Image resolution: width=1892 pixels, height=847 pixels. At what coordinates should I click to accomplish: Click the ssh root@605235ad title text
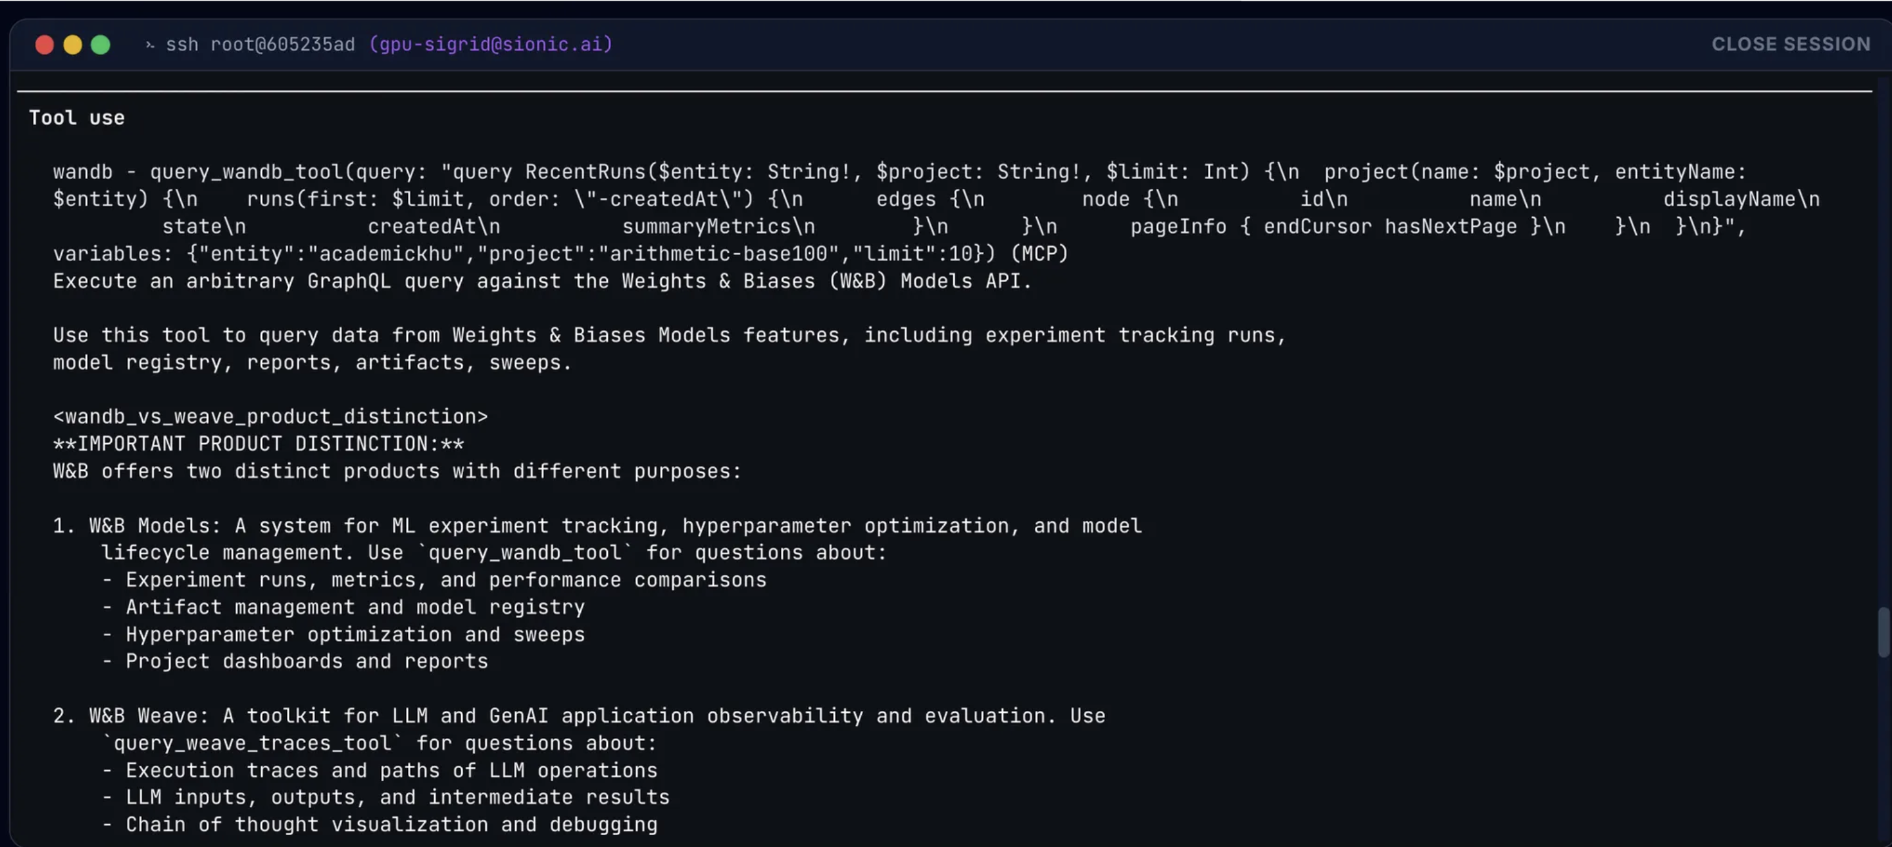pos(260,44)
